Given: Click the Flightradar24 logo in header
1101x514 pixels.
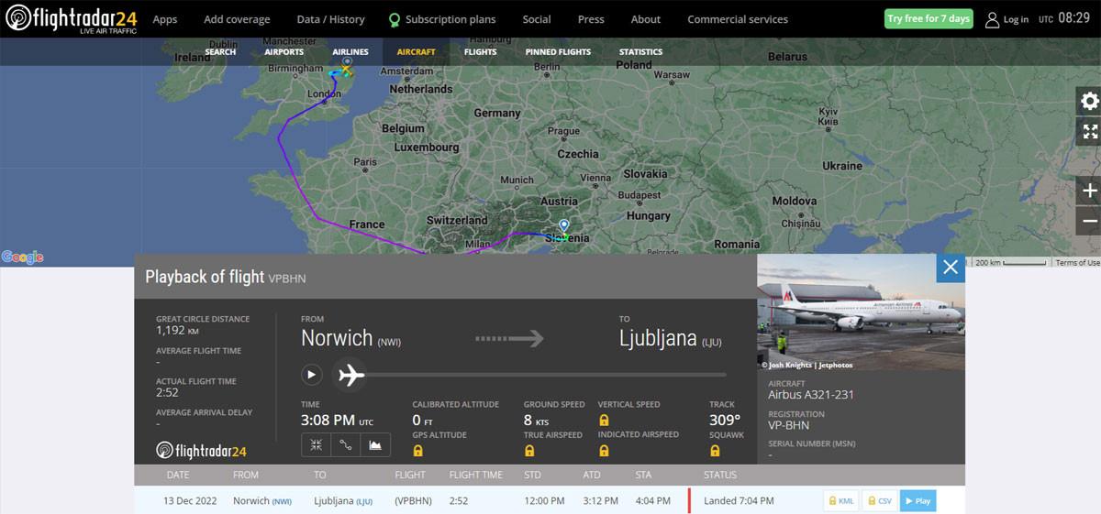Looking at the screenshot, I should (71, 18).
